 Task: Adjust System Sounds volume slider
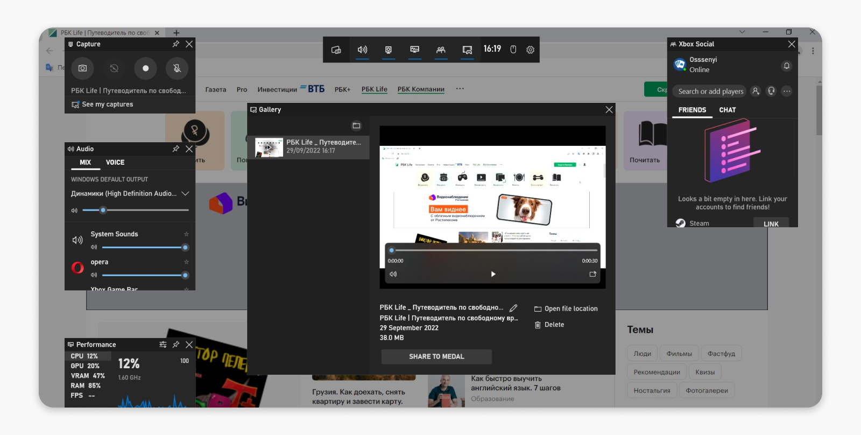(145, 248)
